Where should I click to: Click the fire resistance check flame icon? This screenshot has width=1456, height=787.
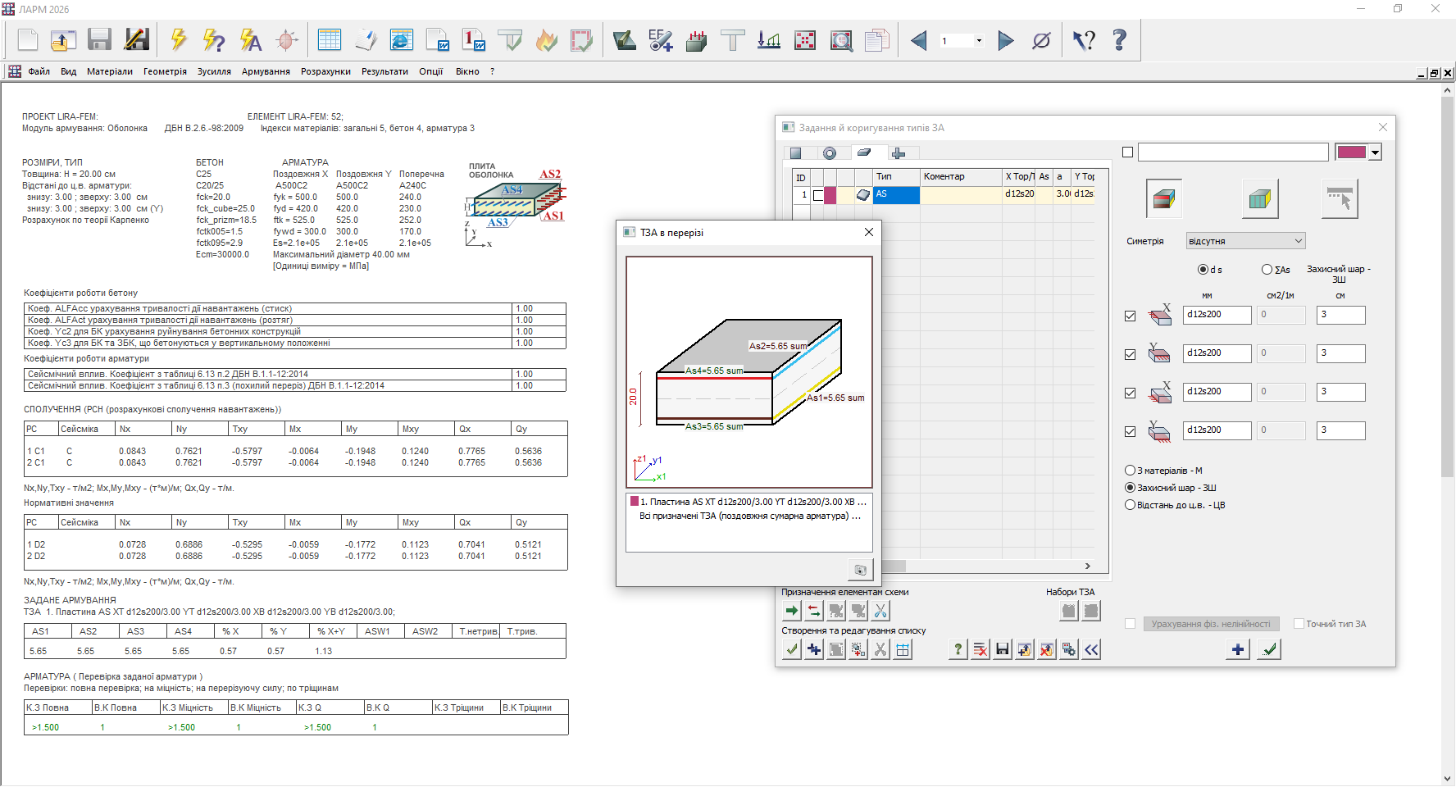546,39
